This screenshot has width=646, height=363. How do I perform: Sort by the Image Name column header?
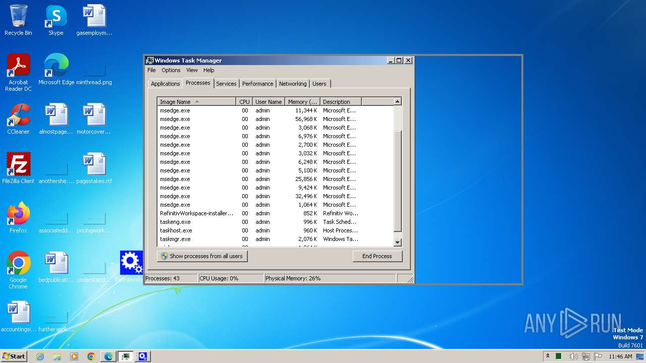tap(196, 102)
